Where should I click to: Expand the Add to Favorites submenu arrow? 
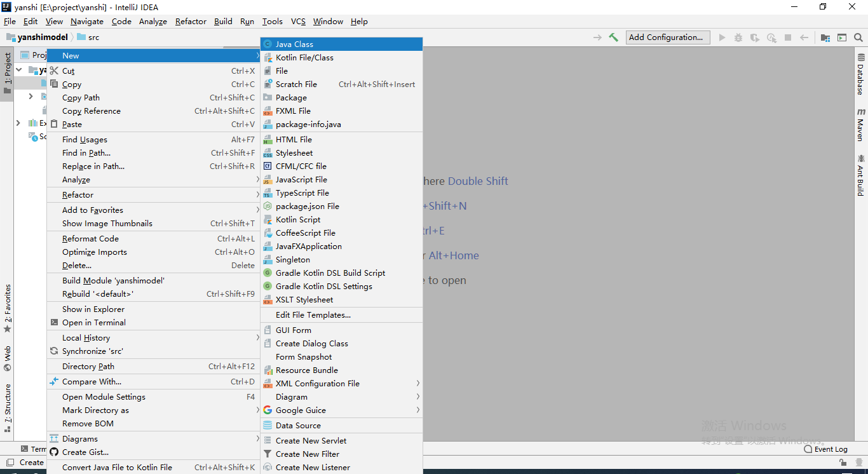(257, 210)
